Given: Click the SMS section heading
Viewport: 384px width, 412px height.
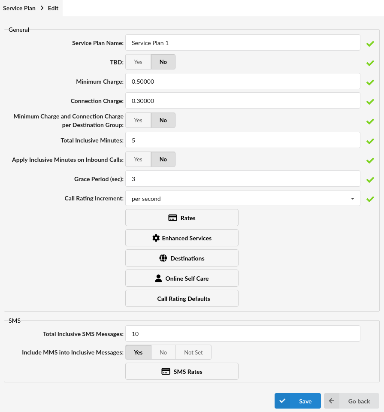Looking at the screenshot, I should coord(15,321).
